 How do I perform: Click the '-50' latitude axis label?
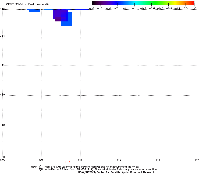pyautogui.click(x=2, y=157)
